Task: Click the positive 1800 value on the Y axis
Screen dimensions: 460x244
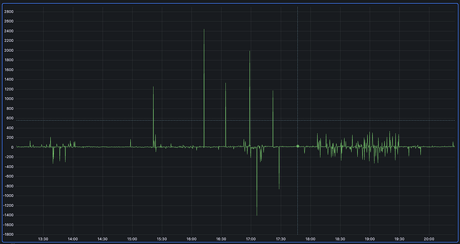Action: (x=9, y=60)
